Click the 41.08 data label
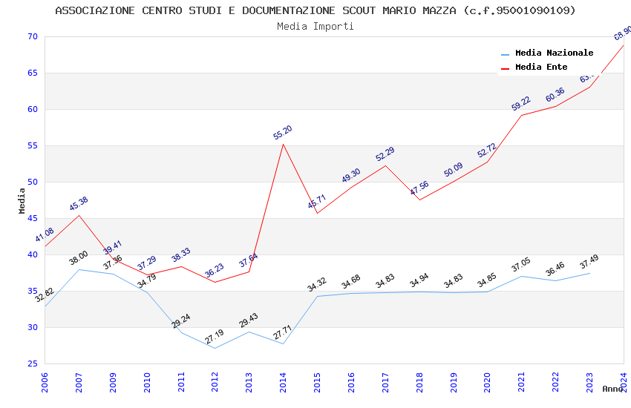Screen dimensions: 631x408 point(45,234)
